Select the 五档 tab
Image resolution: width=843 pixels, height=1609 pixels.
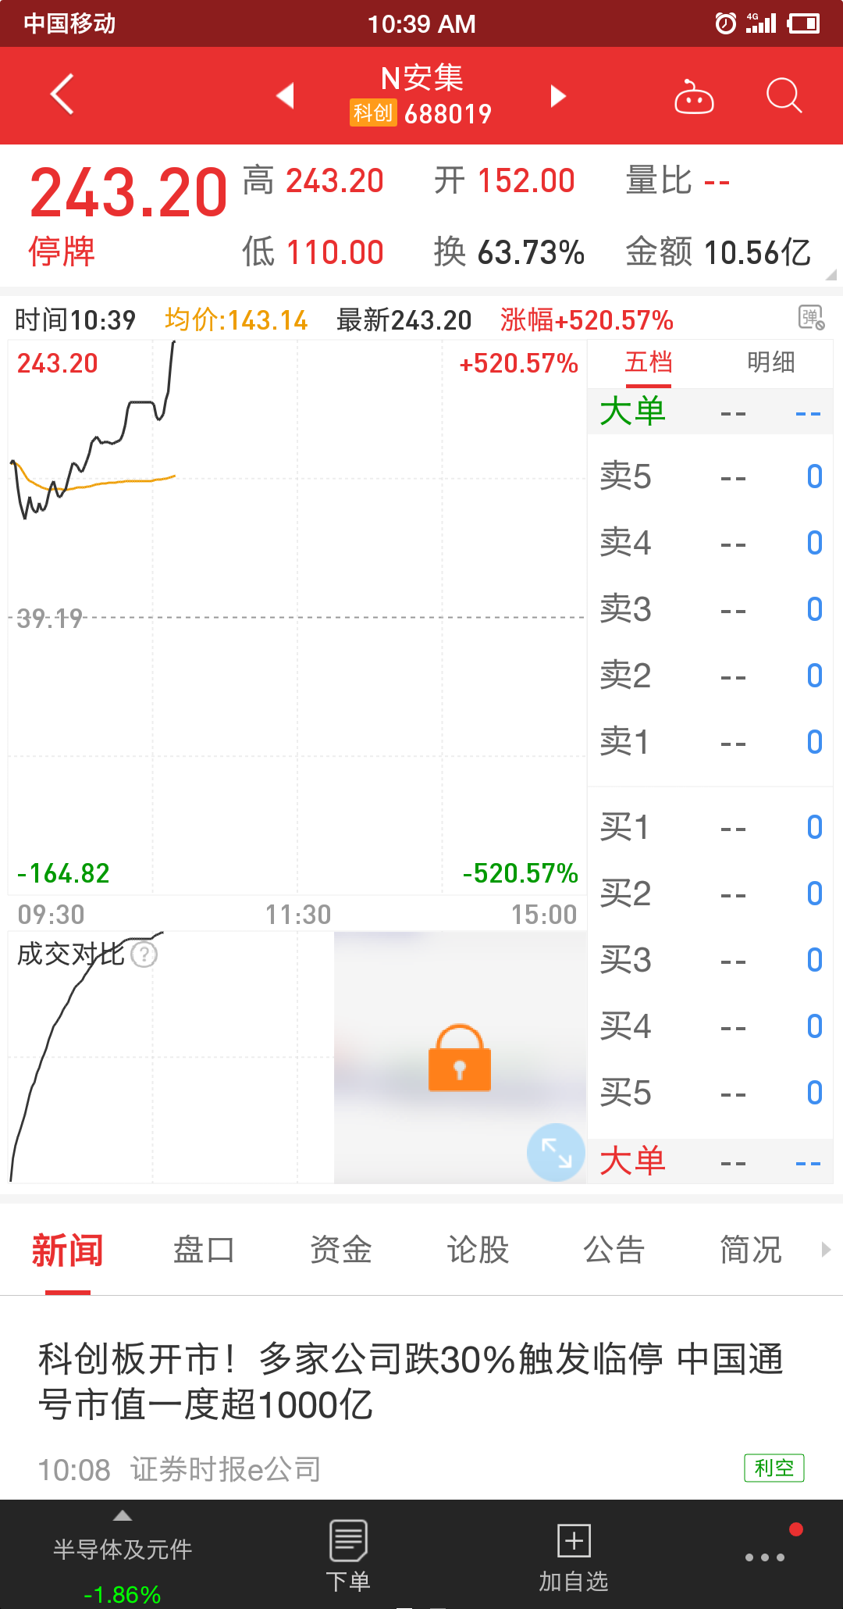click(x=648, y=362)
